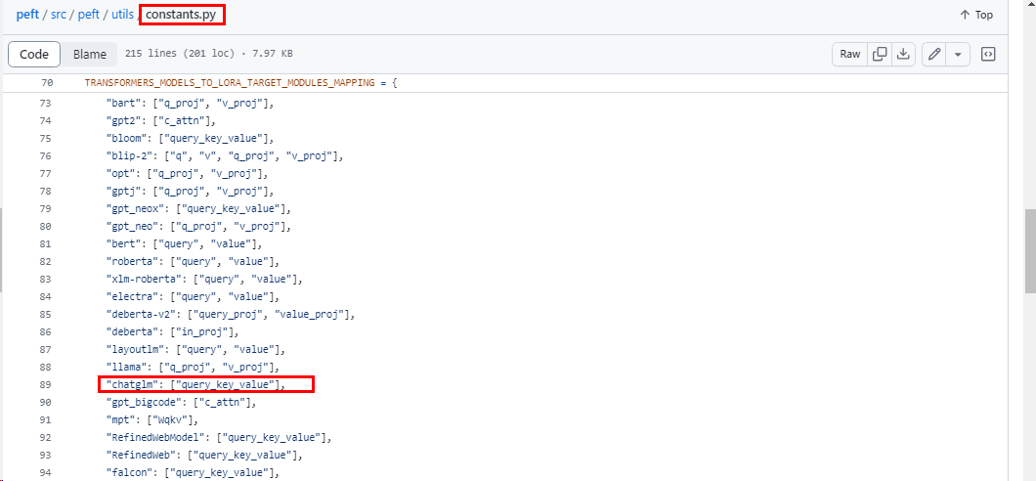1036x481 pixels.
Task: Click the "gptj" mapping code line
Action: click(190, 192)
